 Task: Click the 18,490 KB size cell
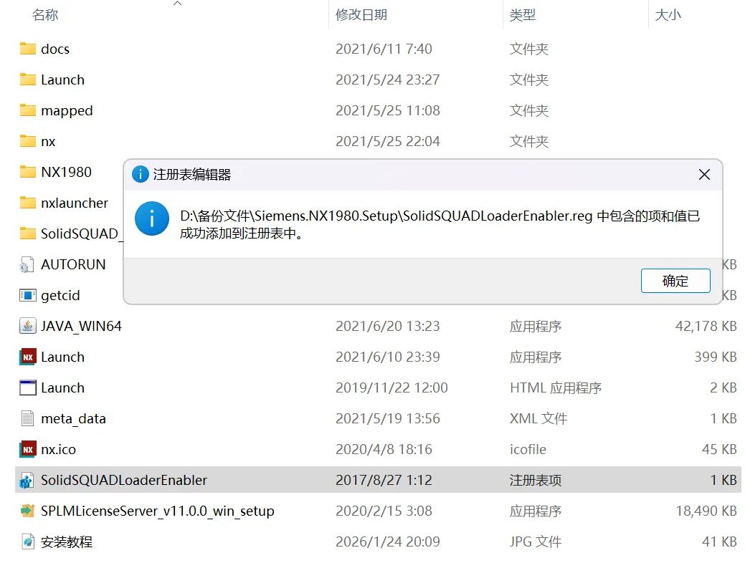point(706,511)
